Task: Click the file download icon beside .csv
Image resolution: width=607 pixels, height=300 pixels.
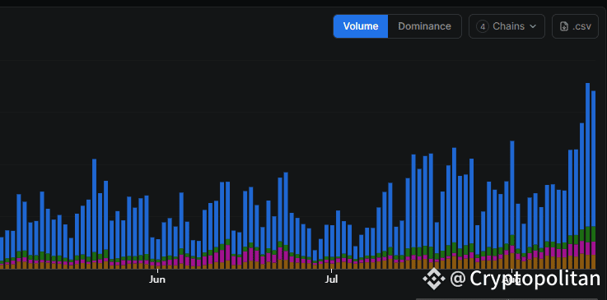Action: point(564,26)
